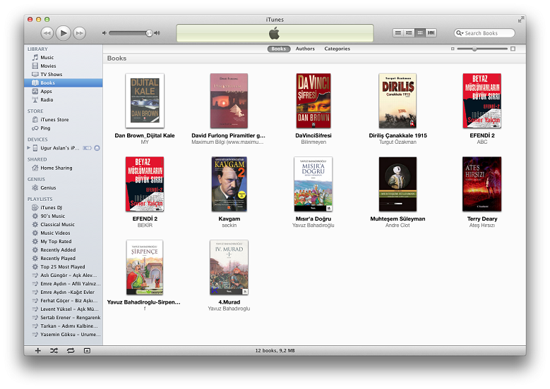
Task: Adjust the volume slider
Action: coord(149,33)
